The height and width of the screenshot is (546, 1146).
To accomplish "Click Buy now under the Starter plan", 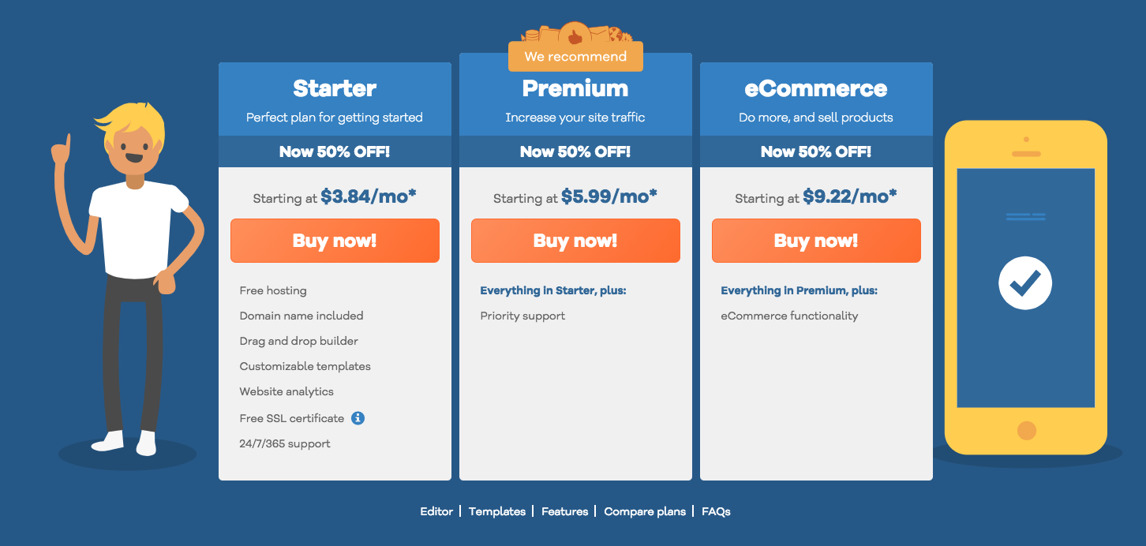I will (335, 240).
